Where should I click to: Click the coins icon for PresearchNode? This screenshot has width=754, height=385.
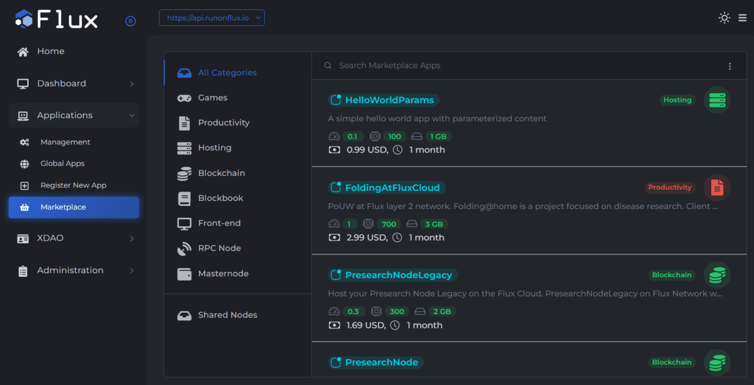717,363
